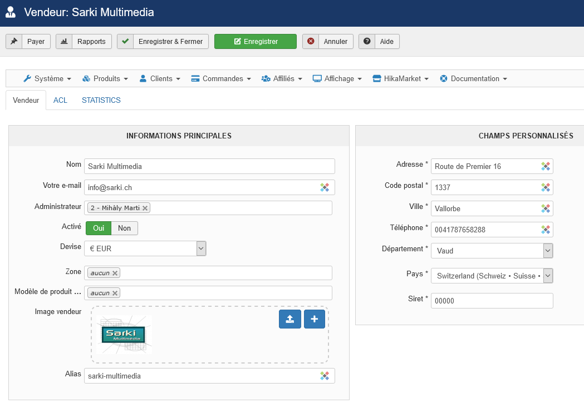Click the colored icon in the Téléphone field
The width and height of the screenshot is (584, 408).
pos(546,229)
